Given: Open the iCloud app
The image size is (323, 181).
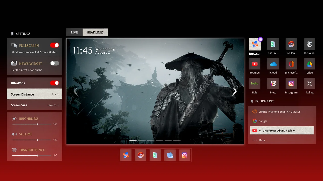Looking at the screenshot, I should 273,64.
